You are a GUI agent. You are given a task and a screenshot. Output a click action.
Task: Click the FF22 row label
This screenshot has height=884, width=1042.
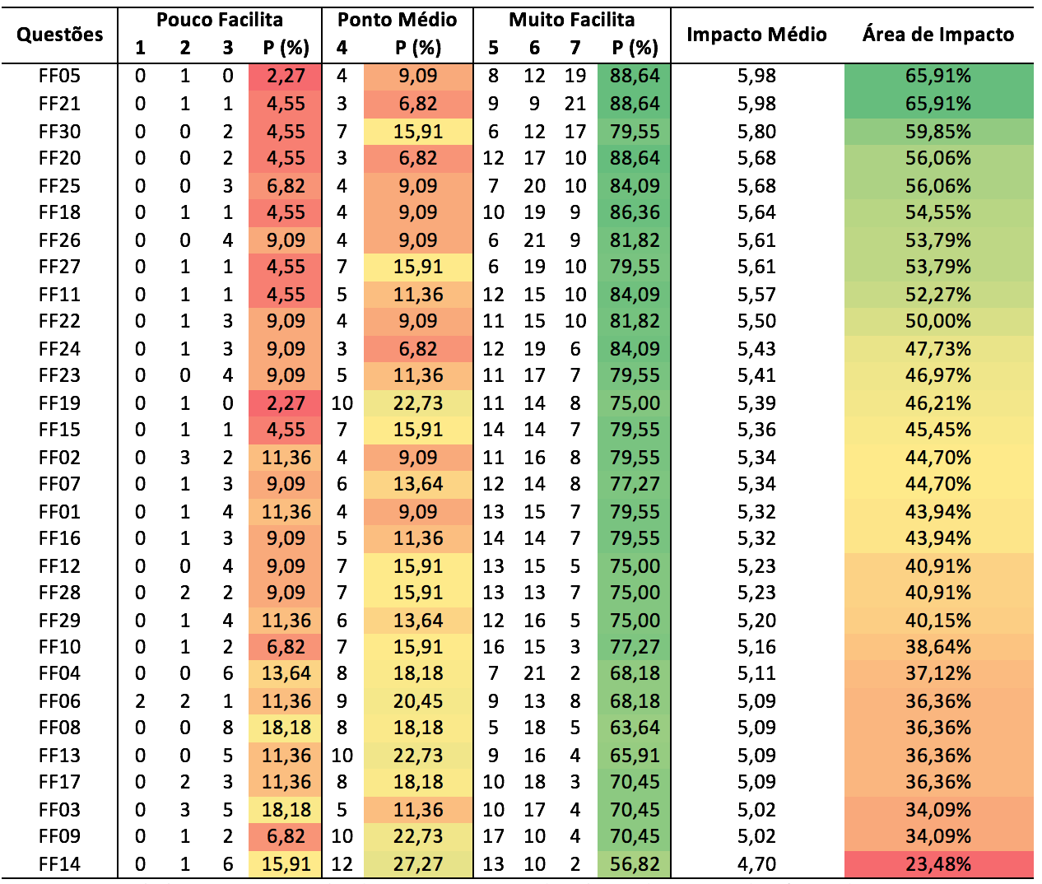[x=59, y=321]
